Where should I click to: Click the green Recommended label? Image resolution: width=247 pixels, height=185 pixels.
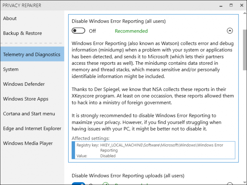(x=131, y=31)
